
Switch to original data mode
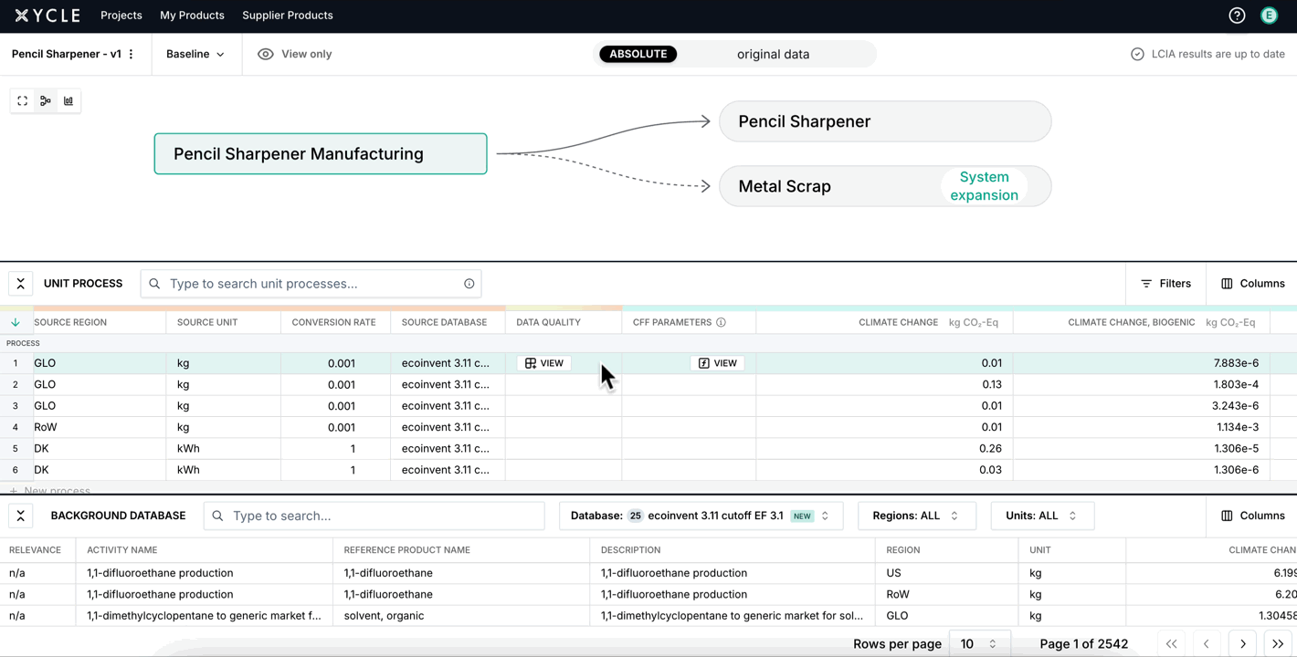[773, 54]
